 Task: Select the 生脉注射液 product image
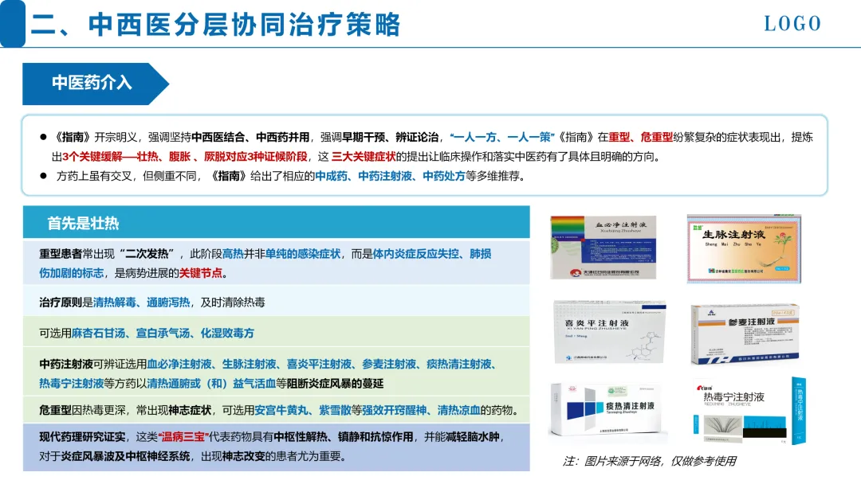pos(744,249)
